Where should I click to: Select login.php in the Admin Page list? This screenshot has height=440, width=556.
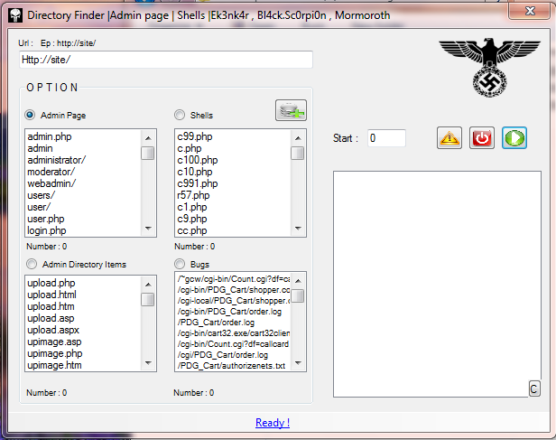point(47,230)
